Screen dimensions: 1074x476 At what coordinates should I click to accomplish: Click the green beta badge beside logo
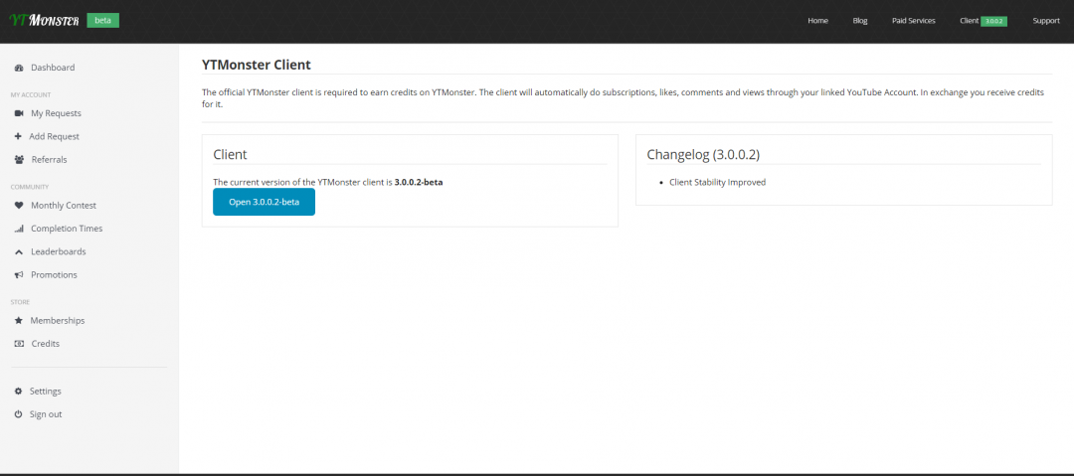[102, 20]
